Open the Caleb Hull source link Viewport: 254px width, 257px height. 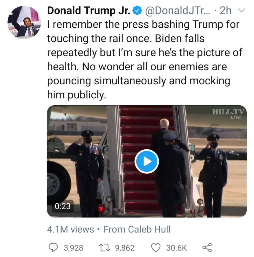pos(137,229)
